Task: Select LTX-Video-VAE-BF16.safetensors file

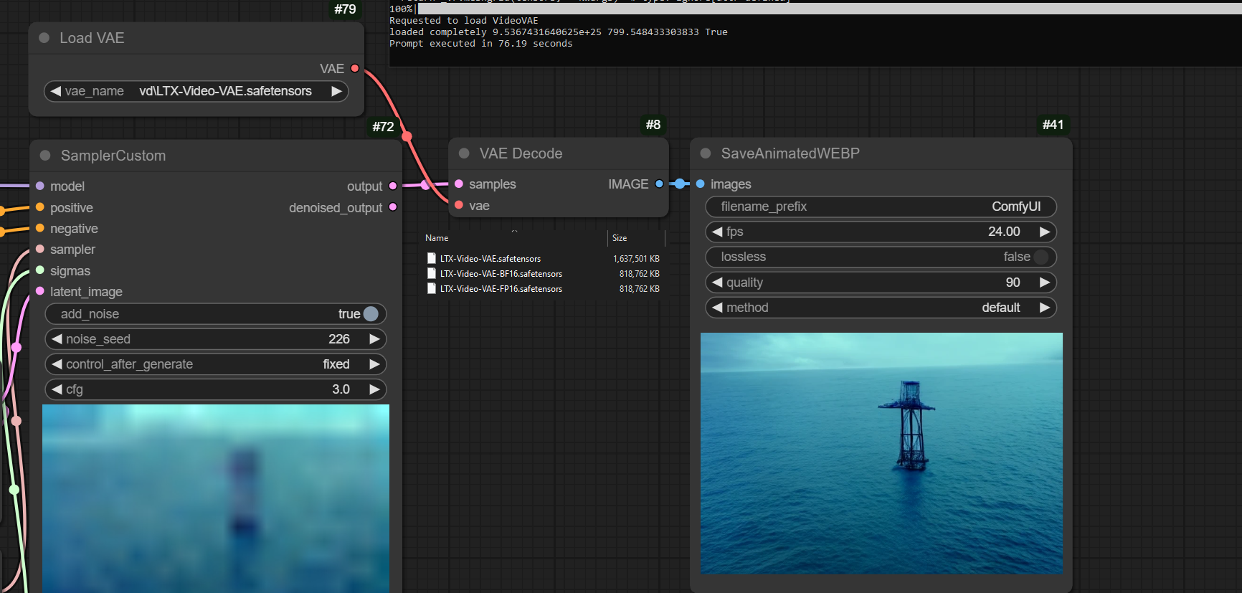Action: (501, 274)
